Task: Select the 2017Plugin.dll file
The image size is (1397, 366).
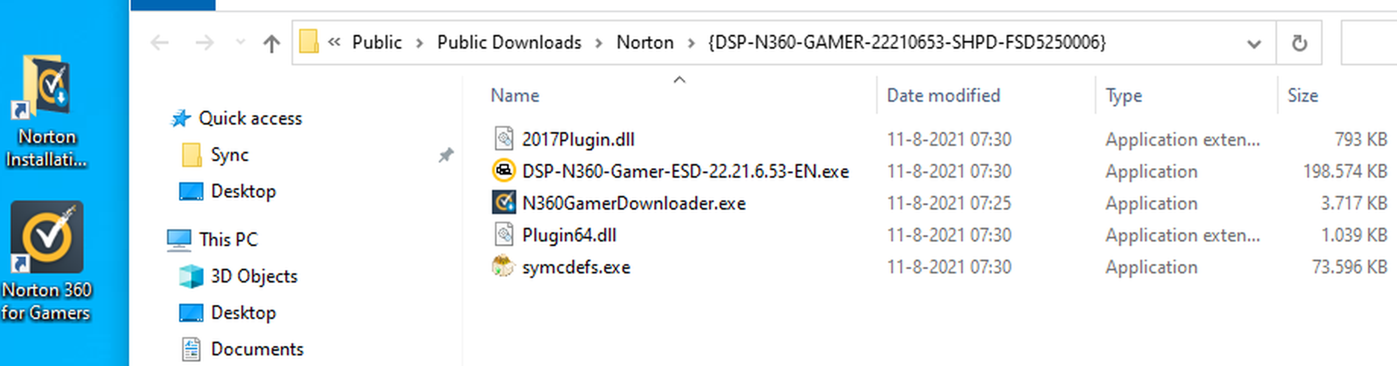Action: point(578,139)
